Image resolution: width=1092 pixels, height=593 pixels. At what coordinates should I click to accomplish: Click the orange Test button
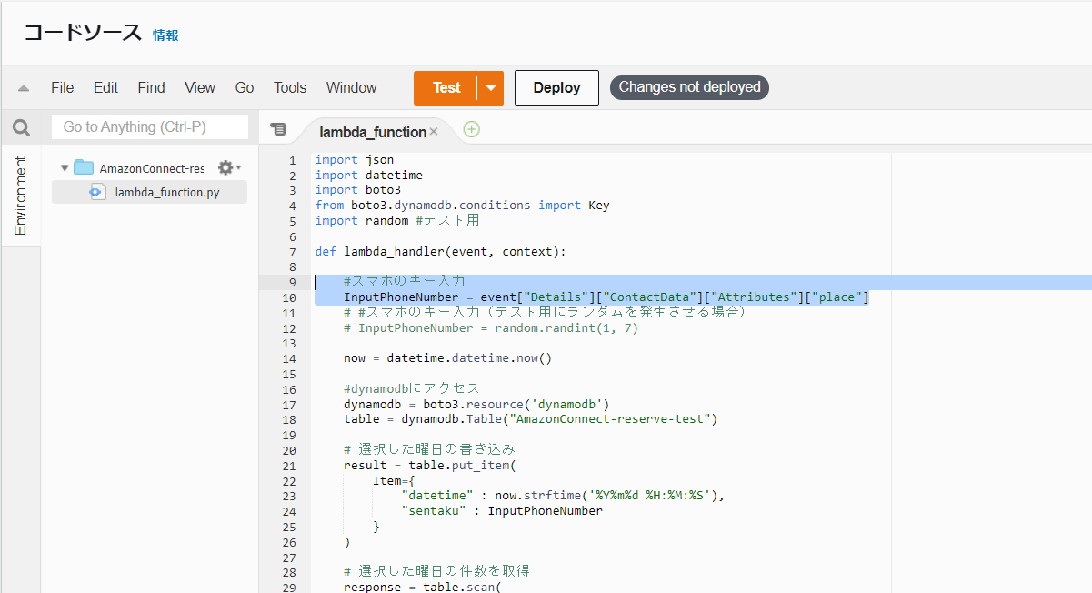click(x=446, y=88)
